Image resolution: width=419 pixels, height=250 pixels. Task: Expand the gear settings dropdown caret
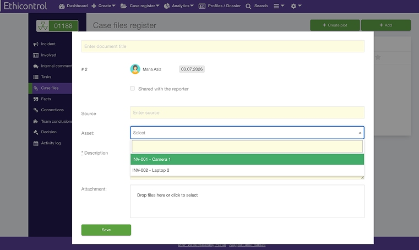coord(300,6)
